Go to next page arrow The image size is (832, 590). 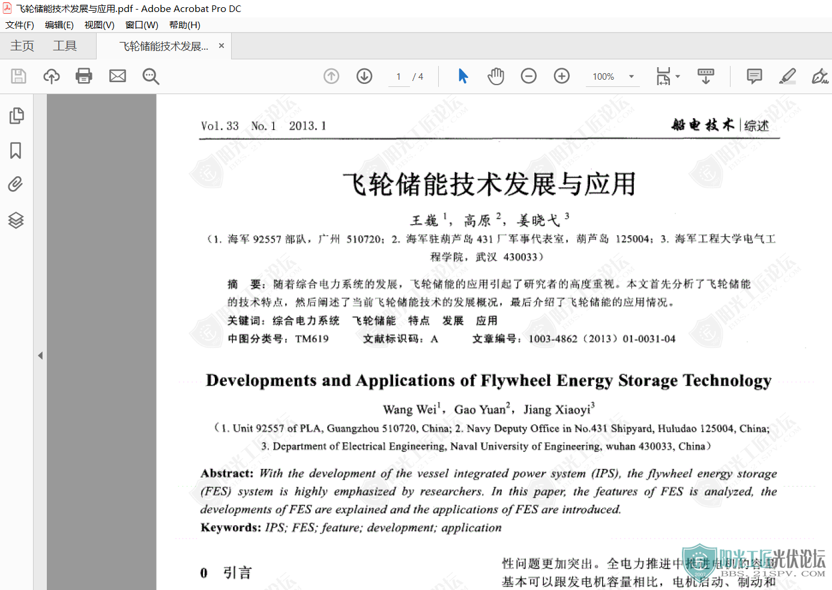click(364, 76)
